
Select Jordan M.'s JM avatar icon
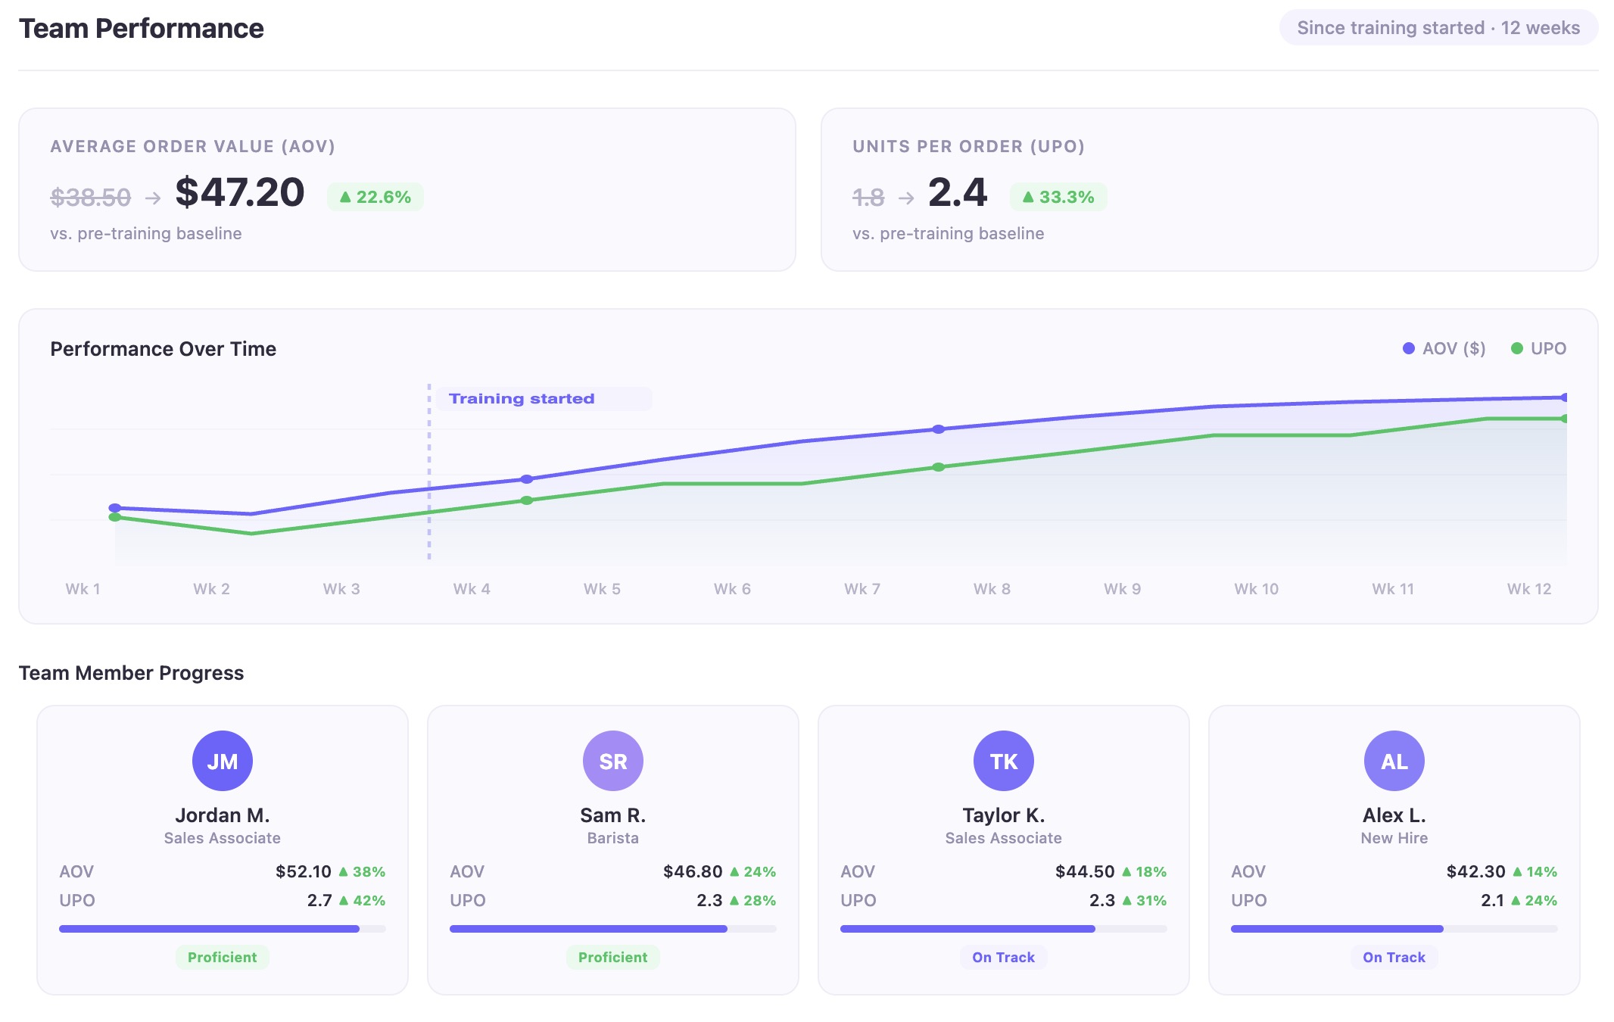(223, 760)
